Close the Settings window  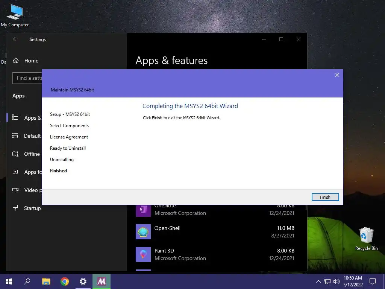[299, 39]
